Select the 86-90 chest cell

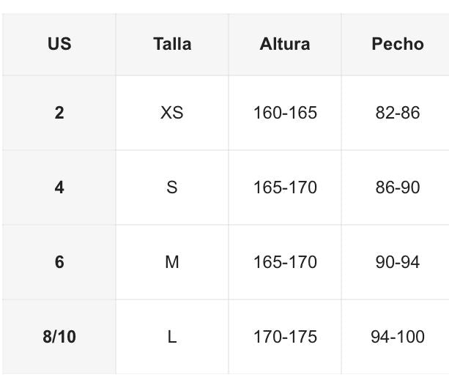point(397,187)
